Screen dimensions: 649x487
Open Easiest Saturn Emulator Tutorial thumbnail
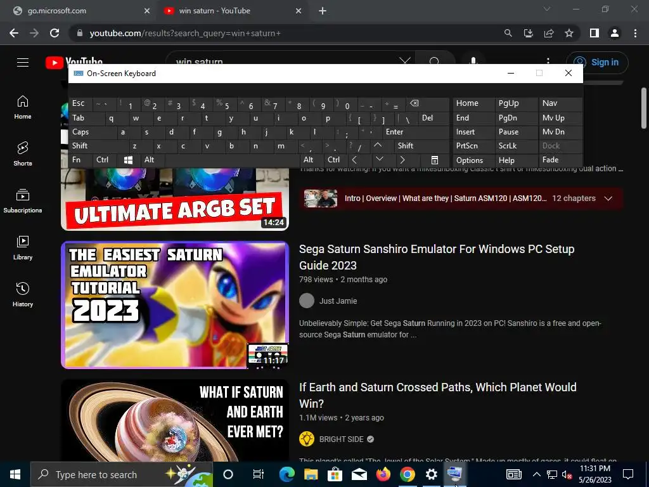tap(175, 305)
